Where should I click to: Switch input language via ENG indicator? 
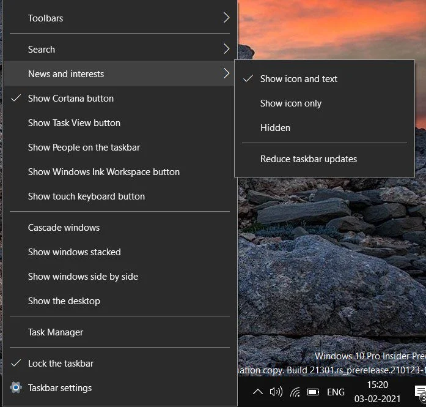point(336,392)
